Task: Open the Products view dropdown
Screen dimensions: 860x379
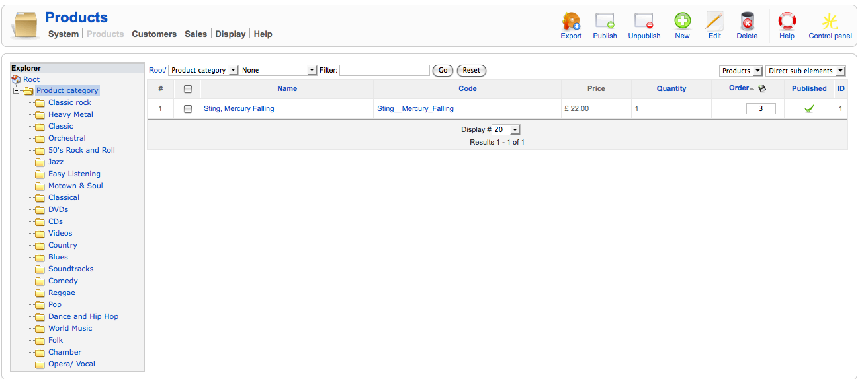Action: tap(741, 71)
